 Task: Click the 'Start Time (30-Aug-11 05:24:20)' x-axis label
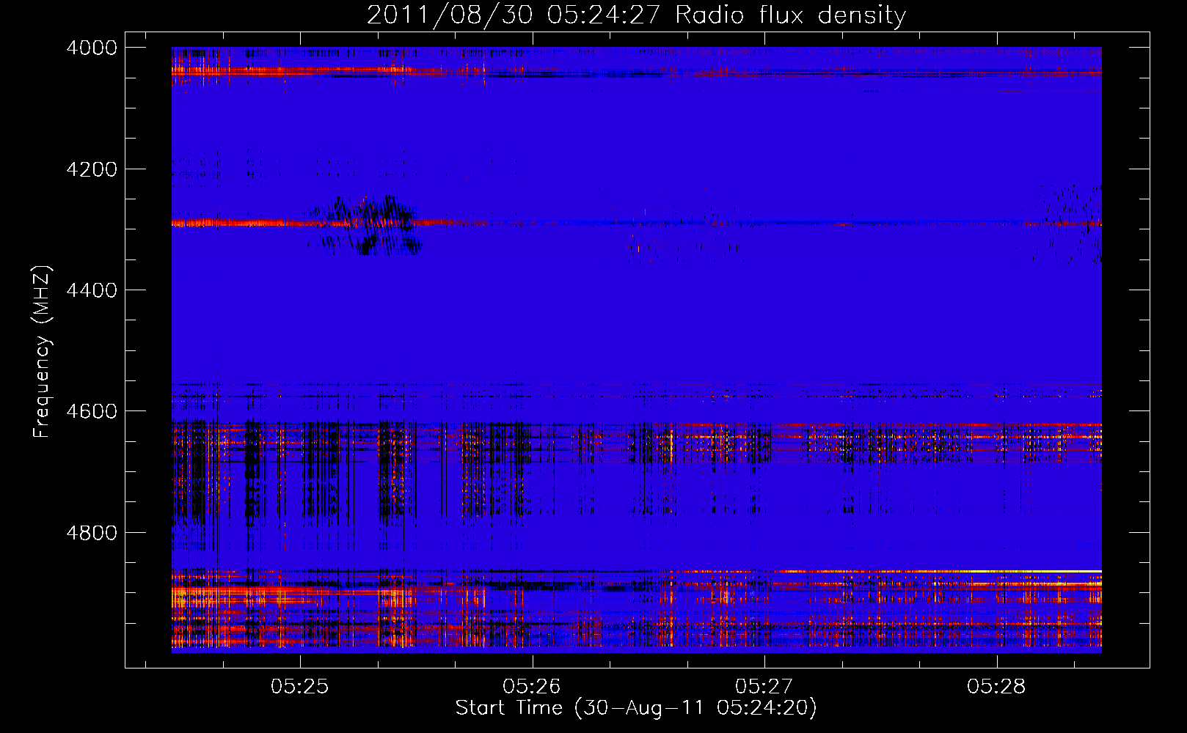pos(636,708)
